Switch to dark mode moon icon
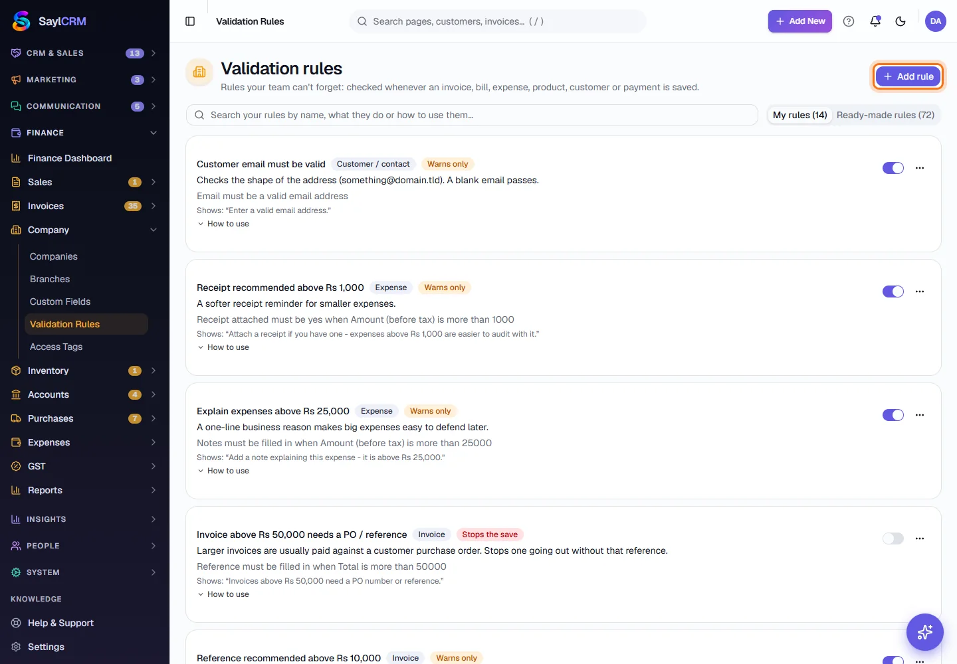Viewport: 957px width, 664px height. tap(901, 21)
